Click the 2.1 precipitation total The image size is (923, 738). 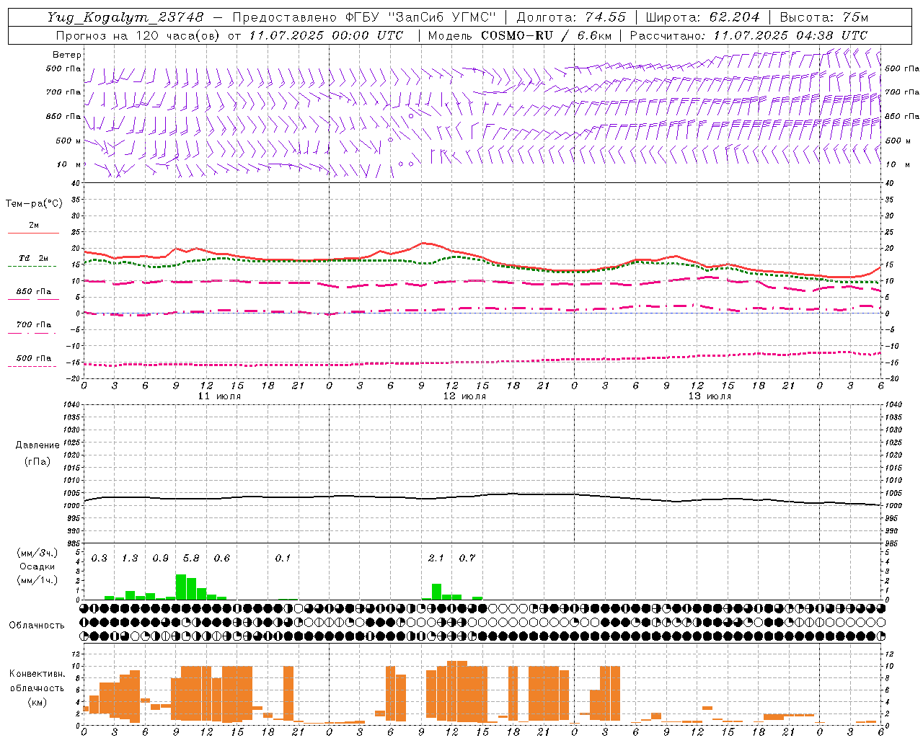click(x=436, y=559)
